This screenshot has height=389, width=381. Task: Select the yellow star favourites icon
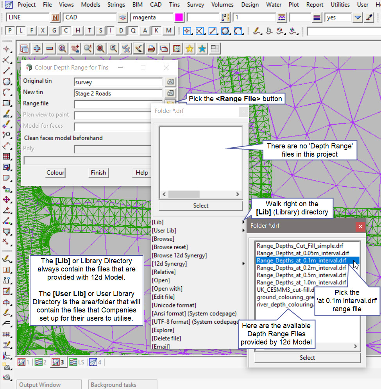pos(190,48)
